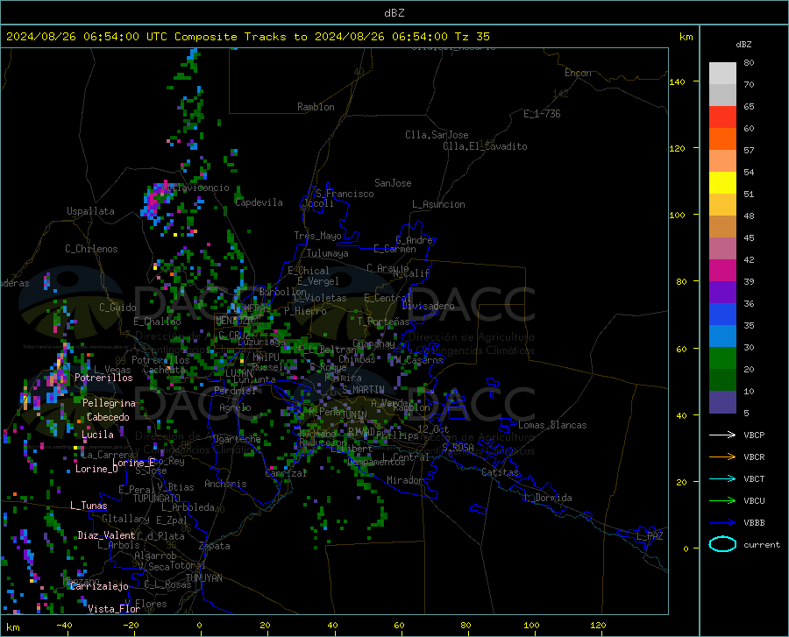This screenshot has width=789, height=637.
Task: Select the light gray 80 dBZ swatch
Action: (x=722, y=73)
